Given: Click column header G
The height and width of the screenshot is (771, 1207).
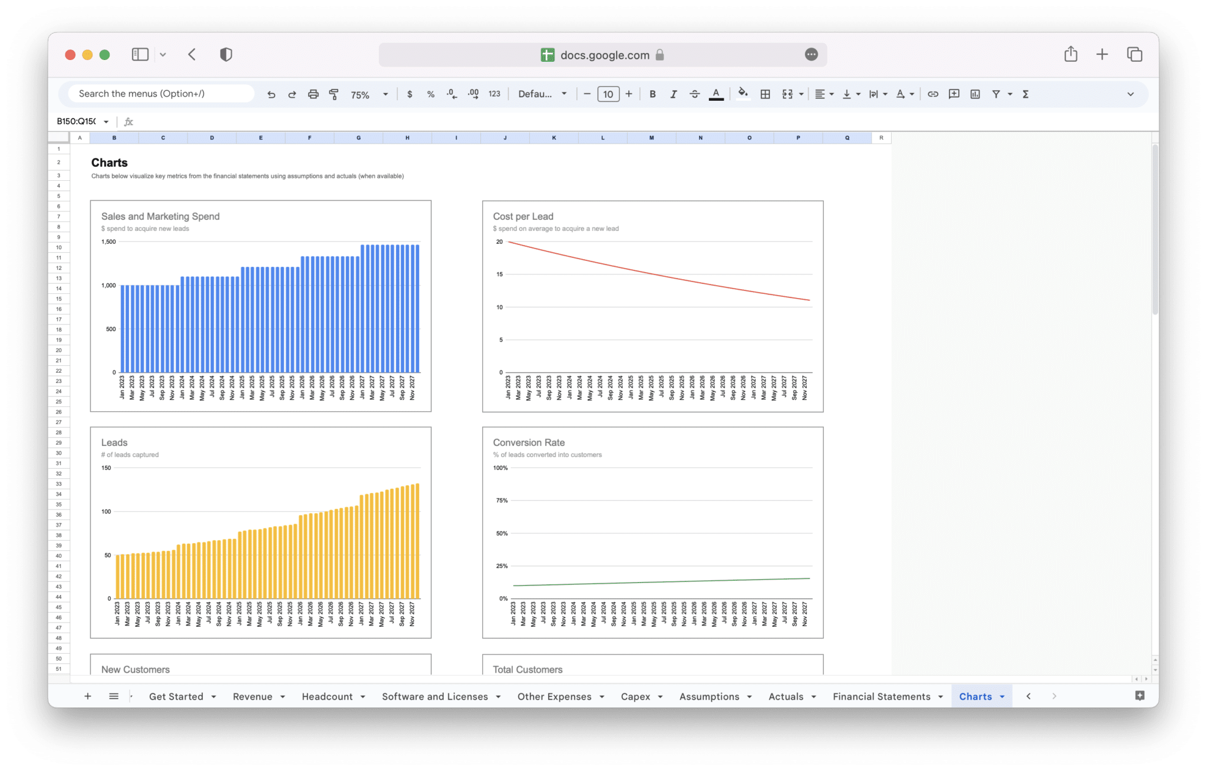Looking at the screenshot, I should point(358,138).
